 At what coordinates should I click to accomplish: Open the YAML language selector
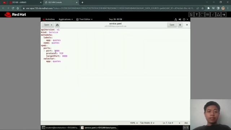coord(134,123)
